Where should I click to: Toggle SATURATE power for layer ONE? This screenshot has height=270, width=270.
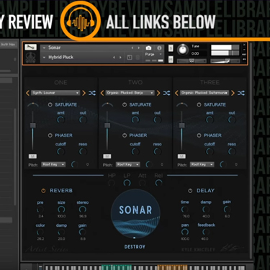point(50,104)
